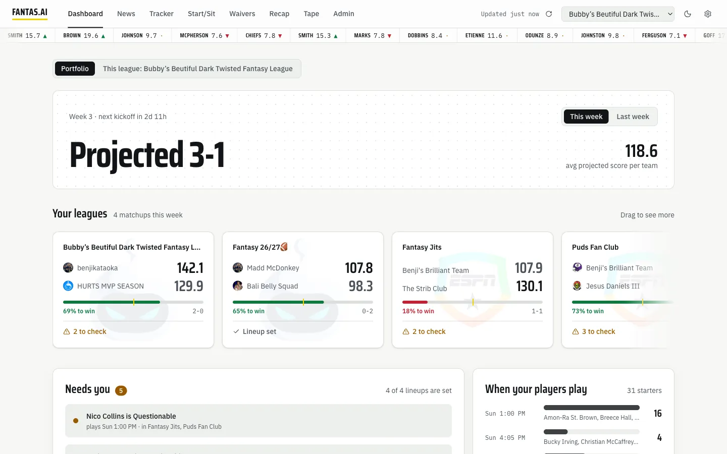Click 3 to check in Puds Fan Club

(x=598, y=331)
